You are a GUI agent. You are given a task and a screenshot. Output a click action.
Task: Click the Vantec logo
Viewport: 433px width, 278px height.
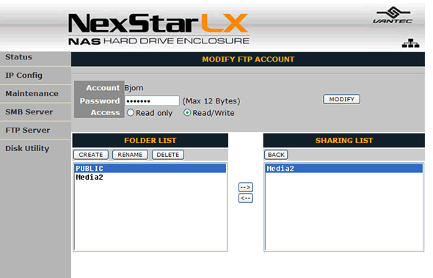click(393, 15)
